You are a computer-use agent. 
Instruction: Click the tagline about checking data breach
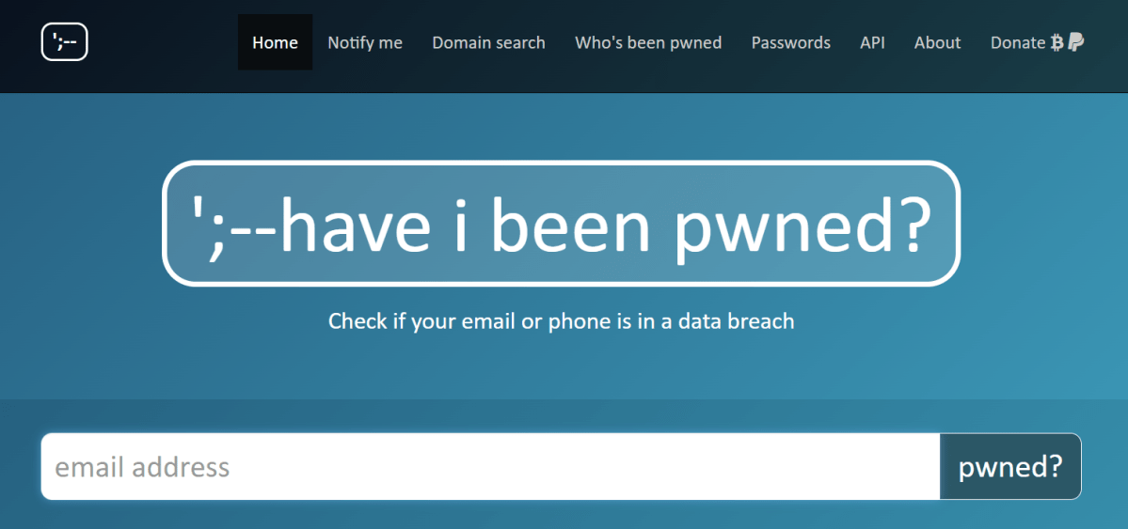pos(561,320)
